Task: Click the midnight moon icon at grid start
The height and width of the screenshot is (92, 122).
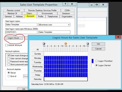Action: pyautogui.click(x=44, y=43)
